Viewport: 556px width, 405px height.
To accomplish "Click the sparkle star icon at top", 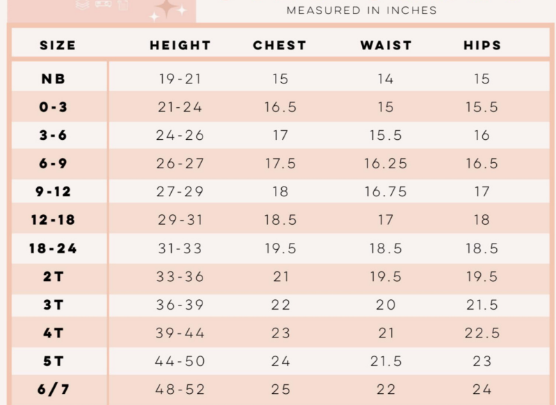I will click(x=168, y=9).
